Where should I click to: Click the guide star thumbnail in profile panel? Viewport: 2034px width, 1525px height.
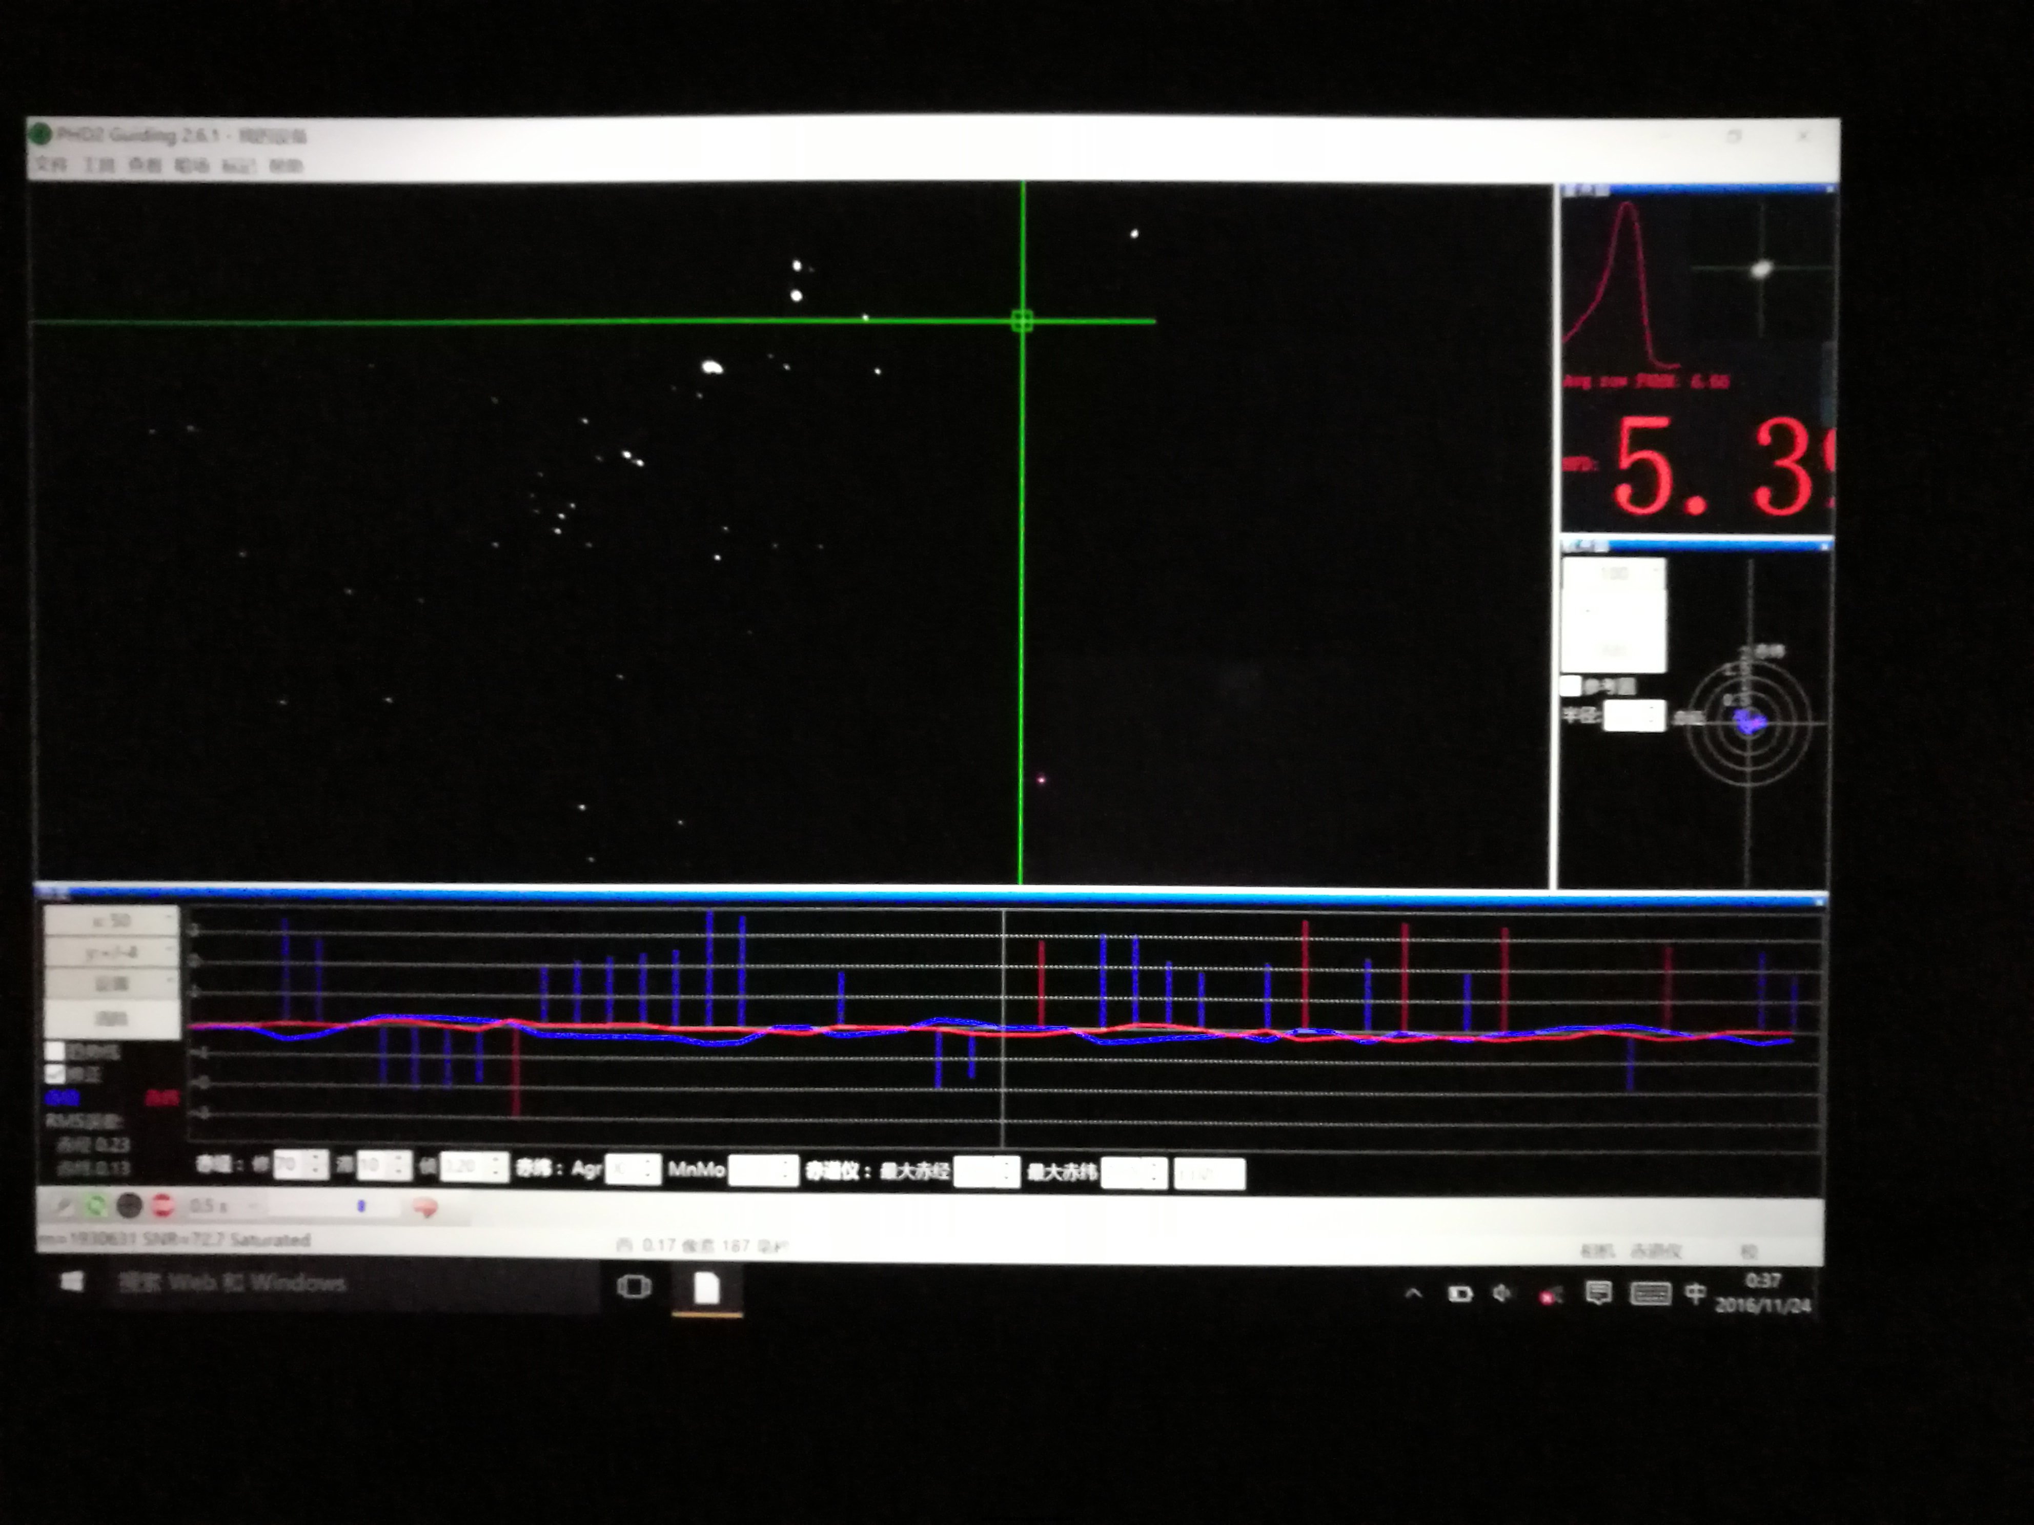(1761, 269)
